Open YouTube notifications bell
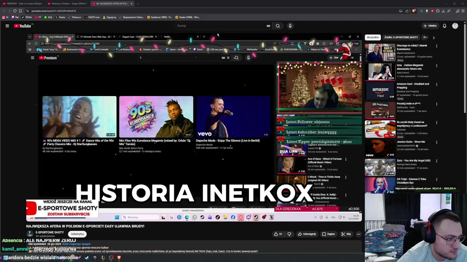Image resolution: width=467 pixels, height=262 pixels. tap(444, 26)
